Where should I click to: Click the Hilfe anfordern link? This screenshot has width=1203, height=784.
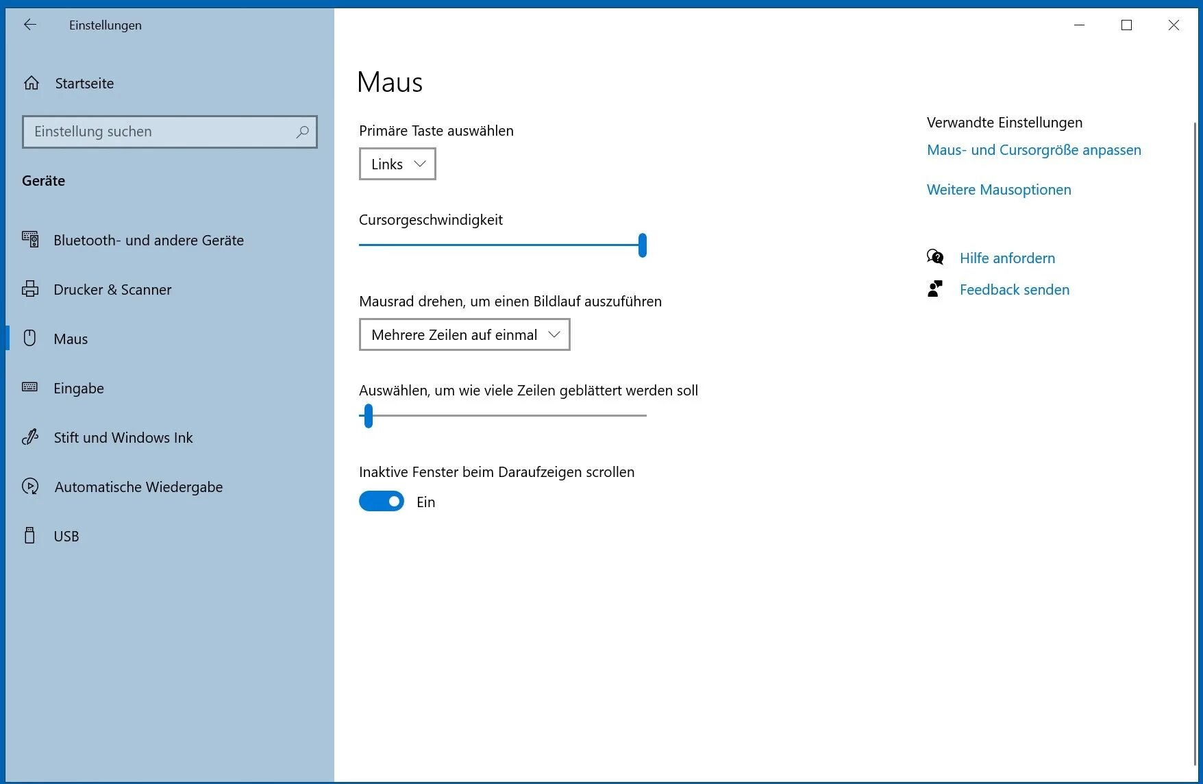tap(1007, 258)
